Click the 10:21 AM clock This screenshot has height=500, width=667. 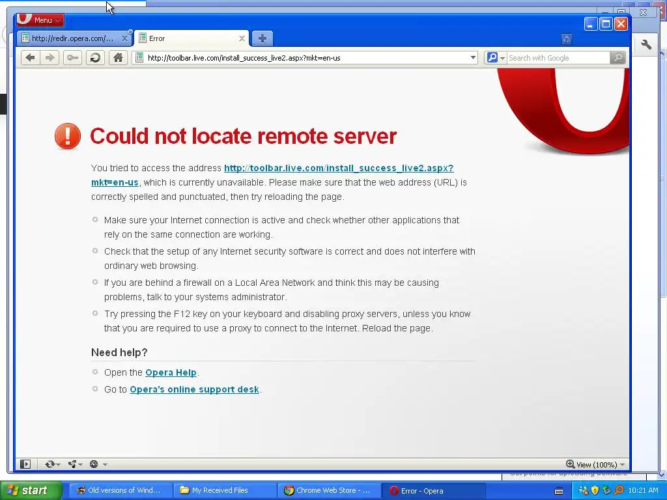click(x=643, y=491)
